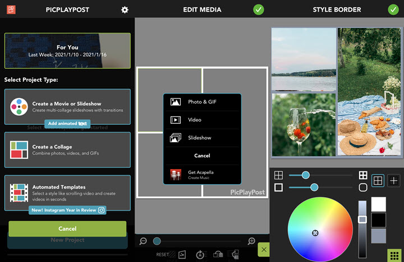Select the wine glass photo in collage

304,125
